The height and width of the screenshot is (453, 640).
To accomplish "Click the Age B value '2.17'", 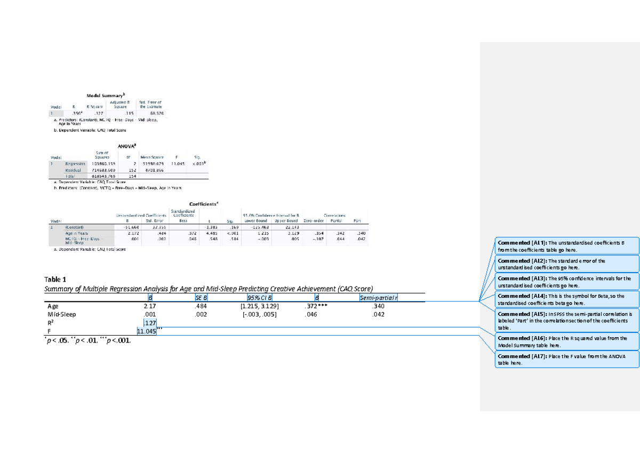I will click(150, 306).
